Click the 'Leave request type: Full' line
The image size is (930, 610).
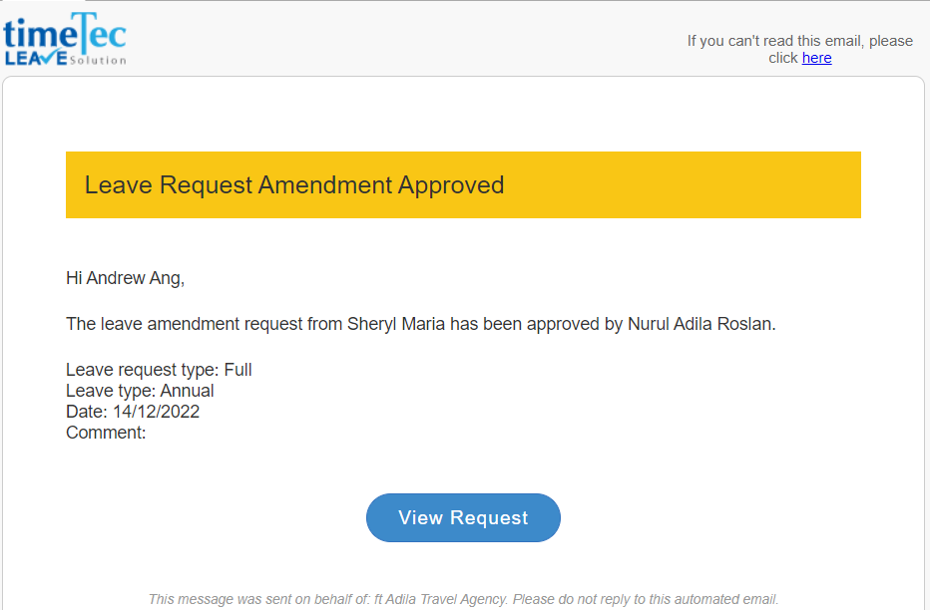[x=159, y=370]
